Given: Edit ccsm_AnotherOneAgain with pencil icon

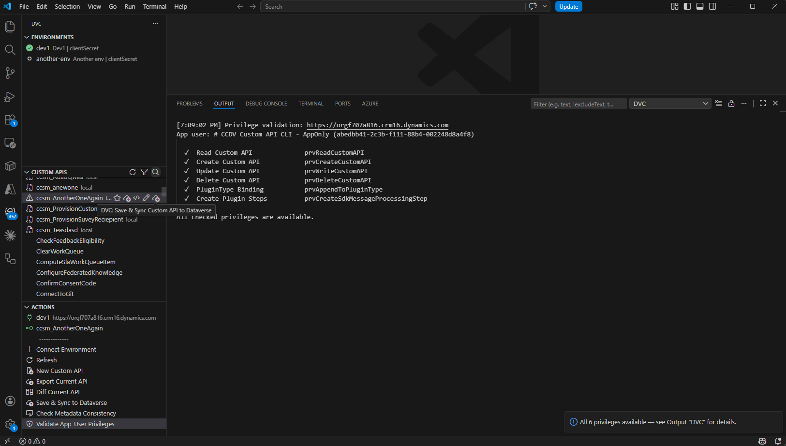Looking at the screenshot, I should click(146, 198).
